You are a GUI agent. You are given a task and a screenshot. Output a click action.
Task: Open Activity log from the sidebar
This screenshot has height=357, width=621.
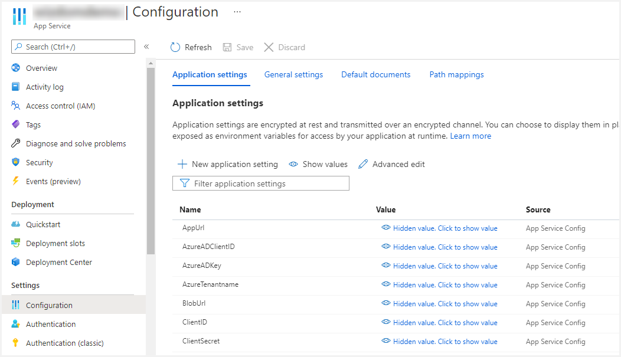[44, 87]
